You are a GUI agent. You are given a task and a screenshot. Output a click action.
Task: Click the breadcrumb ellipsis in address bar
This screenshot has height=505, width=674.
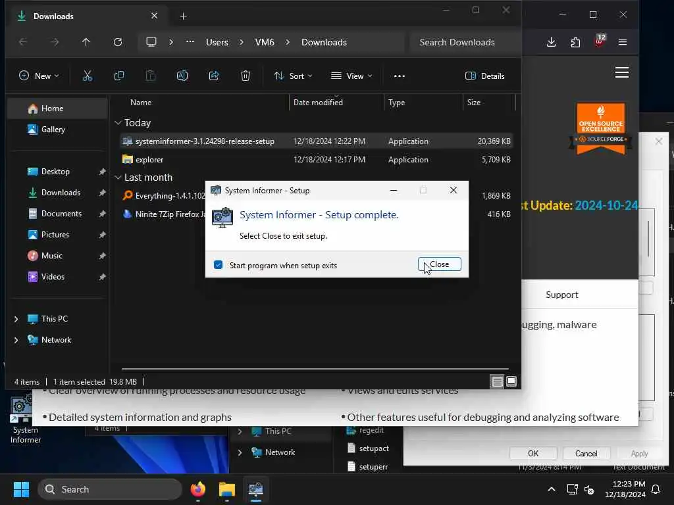point(190,42)
